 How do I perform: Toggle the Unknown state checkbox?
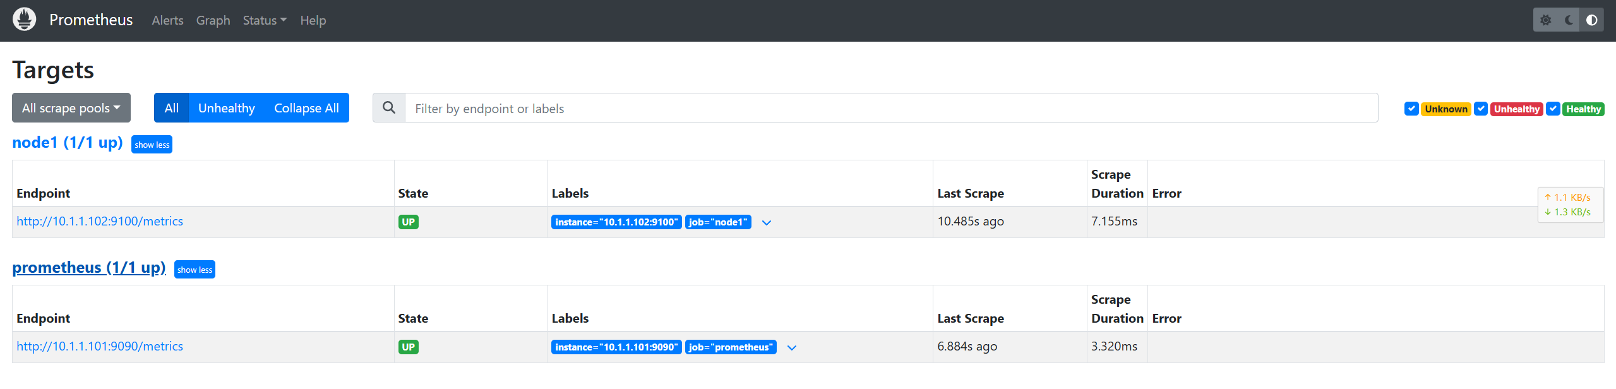point(1411,109)
